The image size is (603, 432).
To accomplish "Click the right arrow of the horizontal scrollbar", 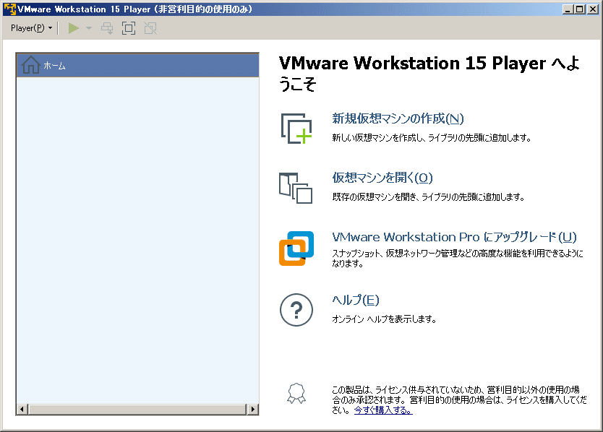I will click(253, 409).
